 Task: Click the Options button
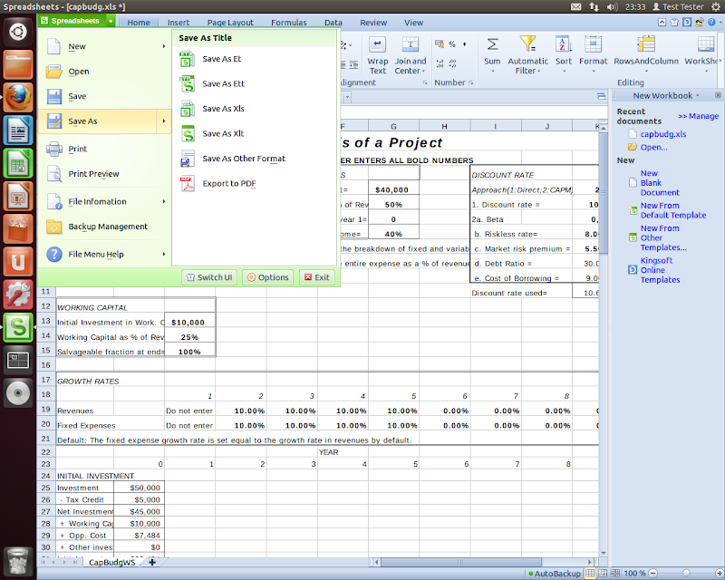coord(267,277)
